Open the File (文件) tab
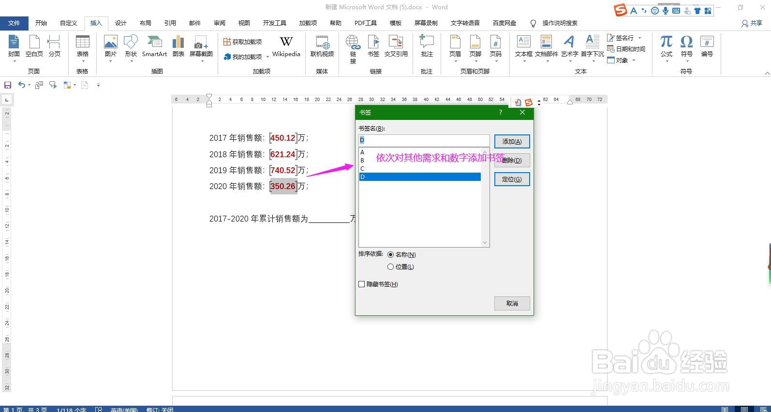The width and height of the screenshot is (771, 412). coord(14,23)
